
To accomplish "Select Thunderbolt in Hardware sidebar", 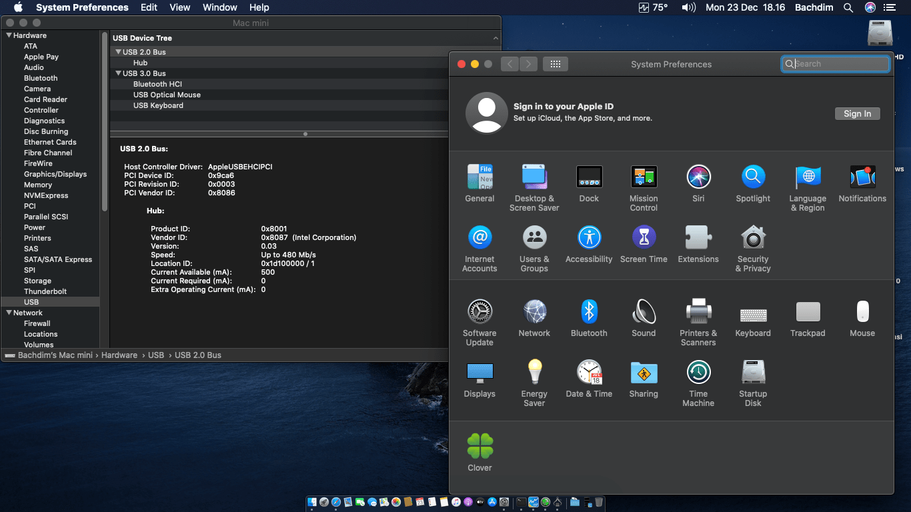I will coord(45,291).
